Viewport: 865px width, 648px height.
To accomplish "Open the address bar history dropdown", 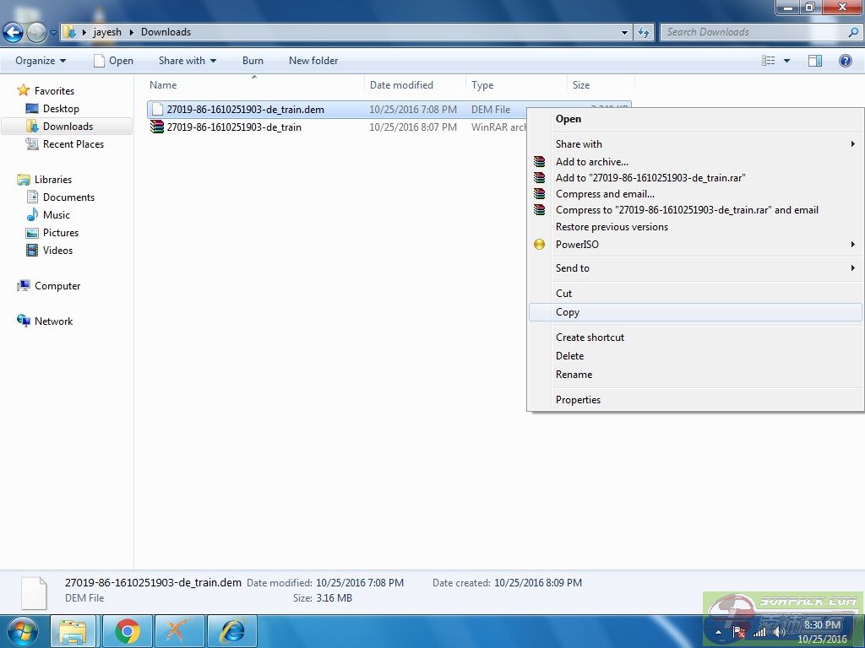I will coord(624,33).
